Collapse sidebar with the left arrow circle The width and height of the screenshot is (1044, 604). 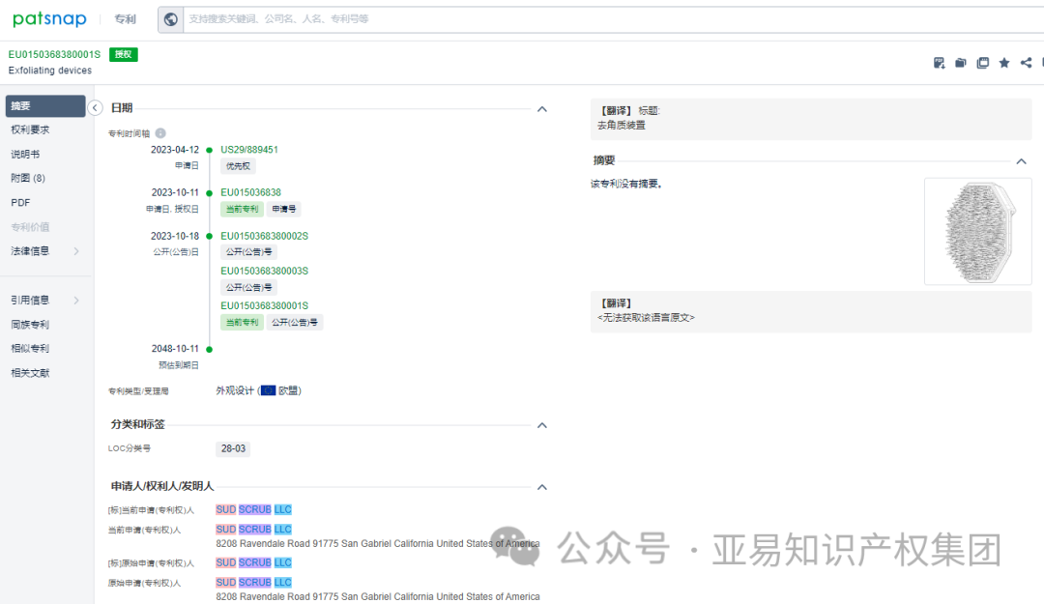tap(95, 108)
